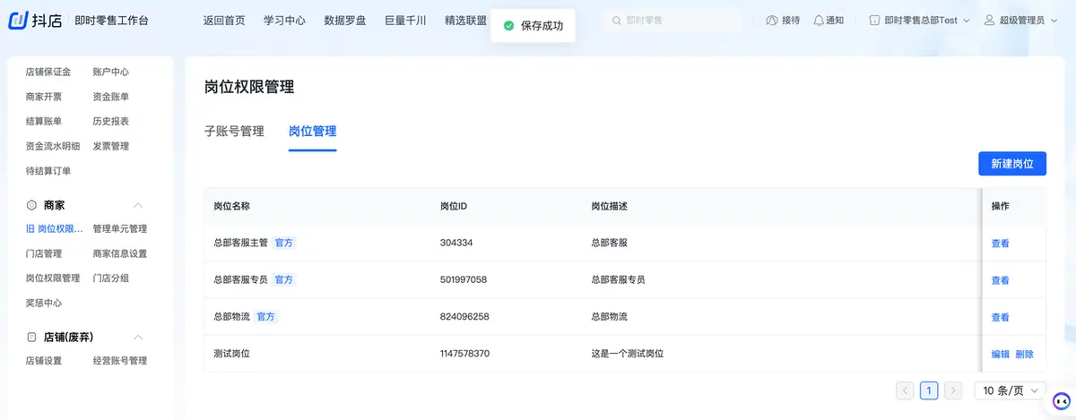Click the 商家 section hexagon icon

tap(31, 205)
